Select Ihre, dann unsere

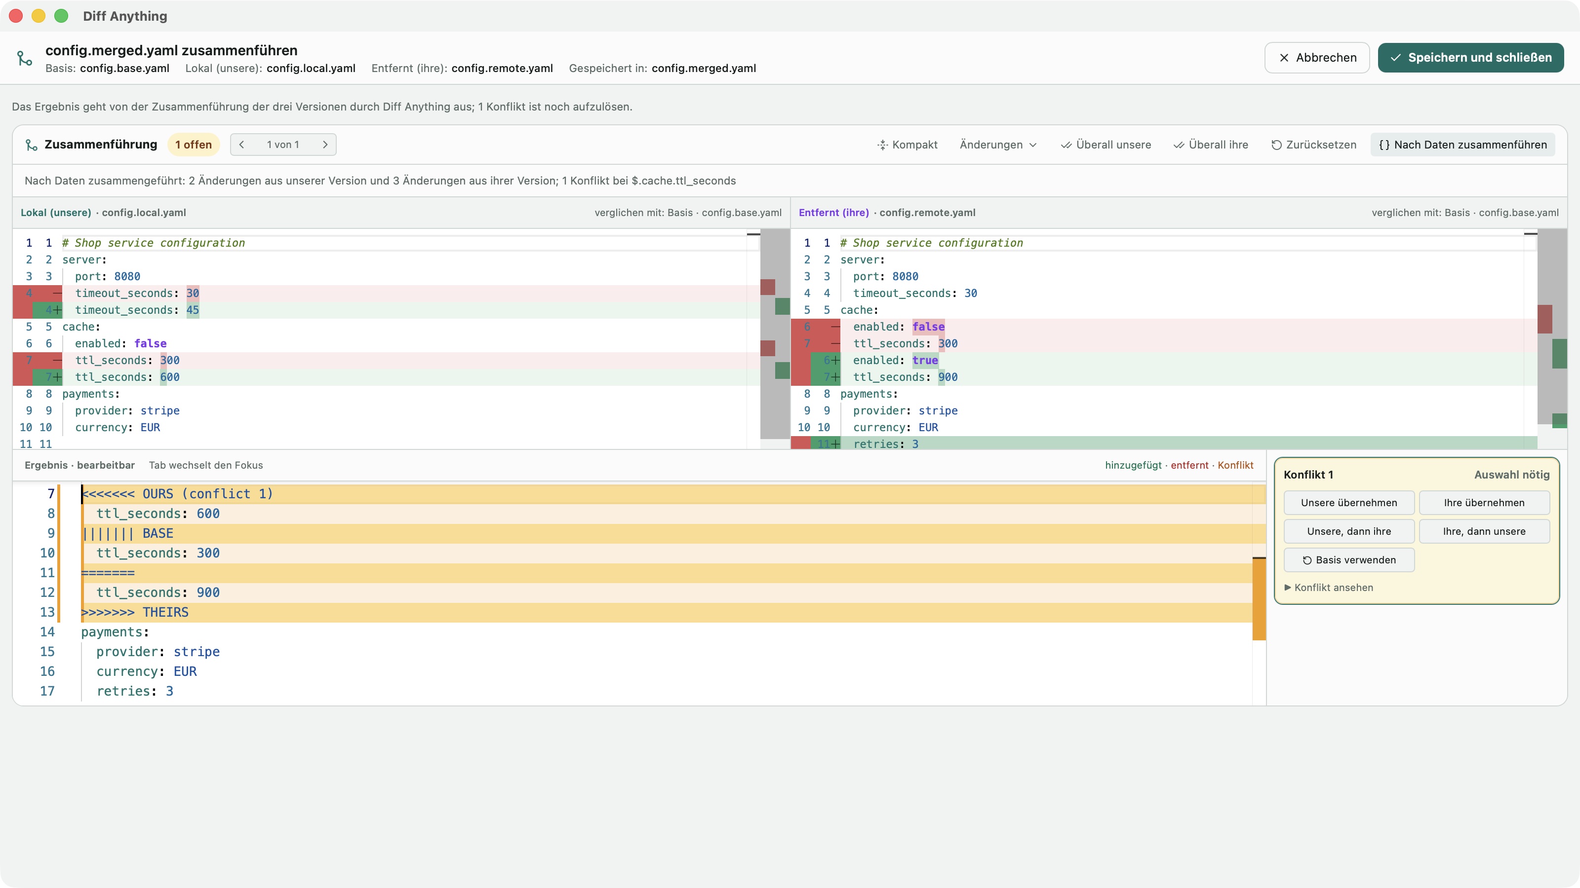1484,531
